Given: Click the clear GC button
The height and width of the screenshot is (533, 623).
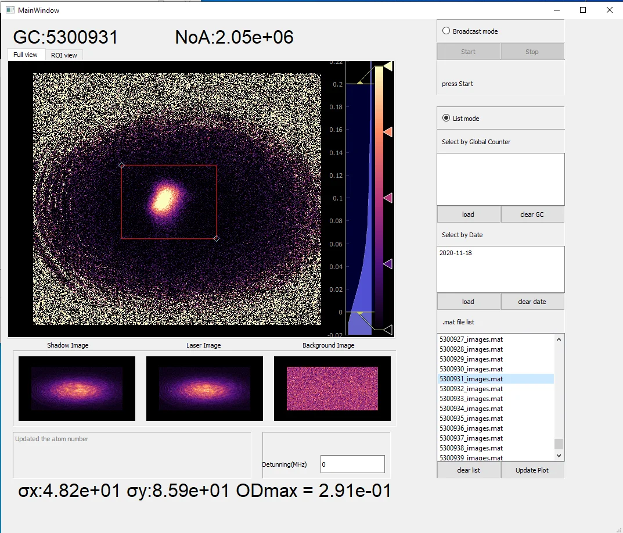Looking at the screenshot, I should coord(532,214).
